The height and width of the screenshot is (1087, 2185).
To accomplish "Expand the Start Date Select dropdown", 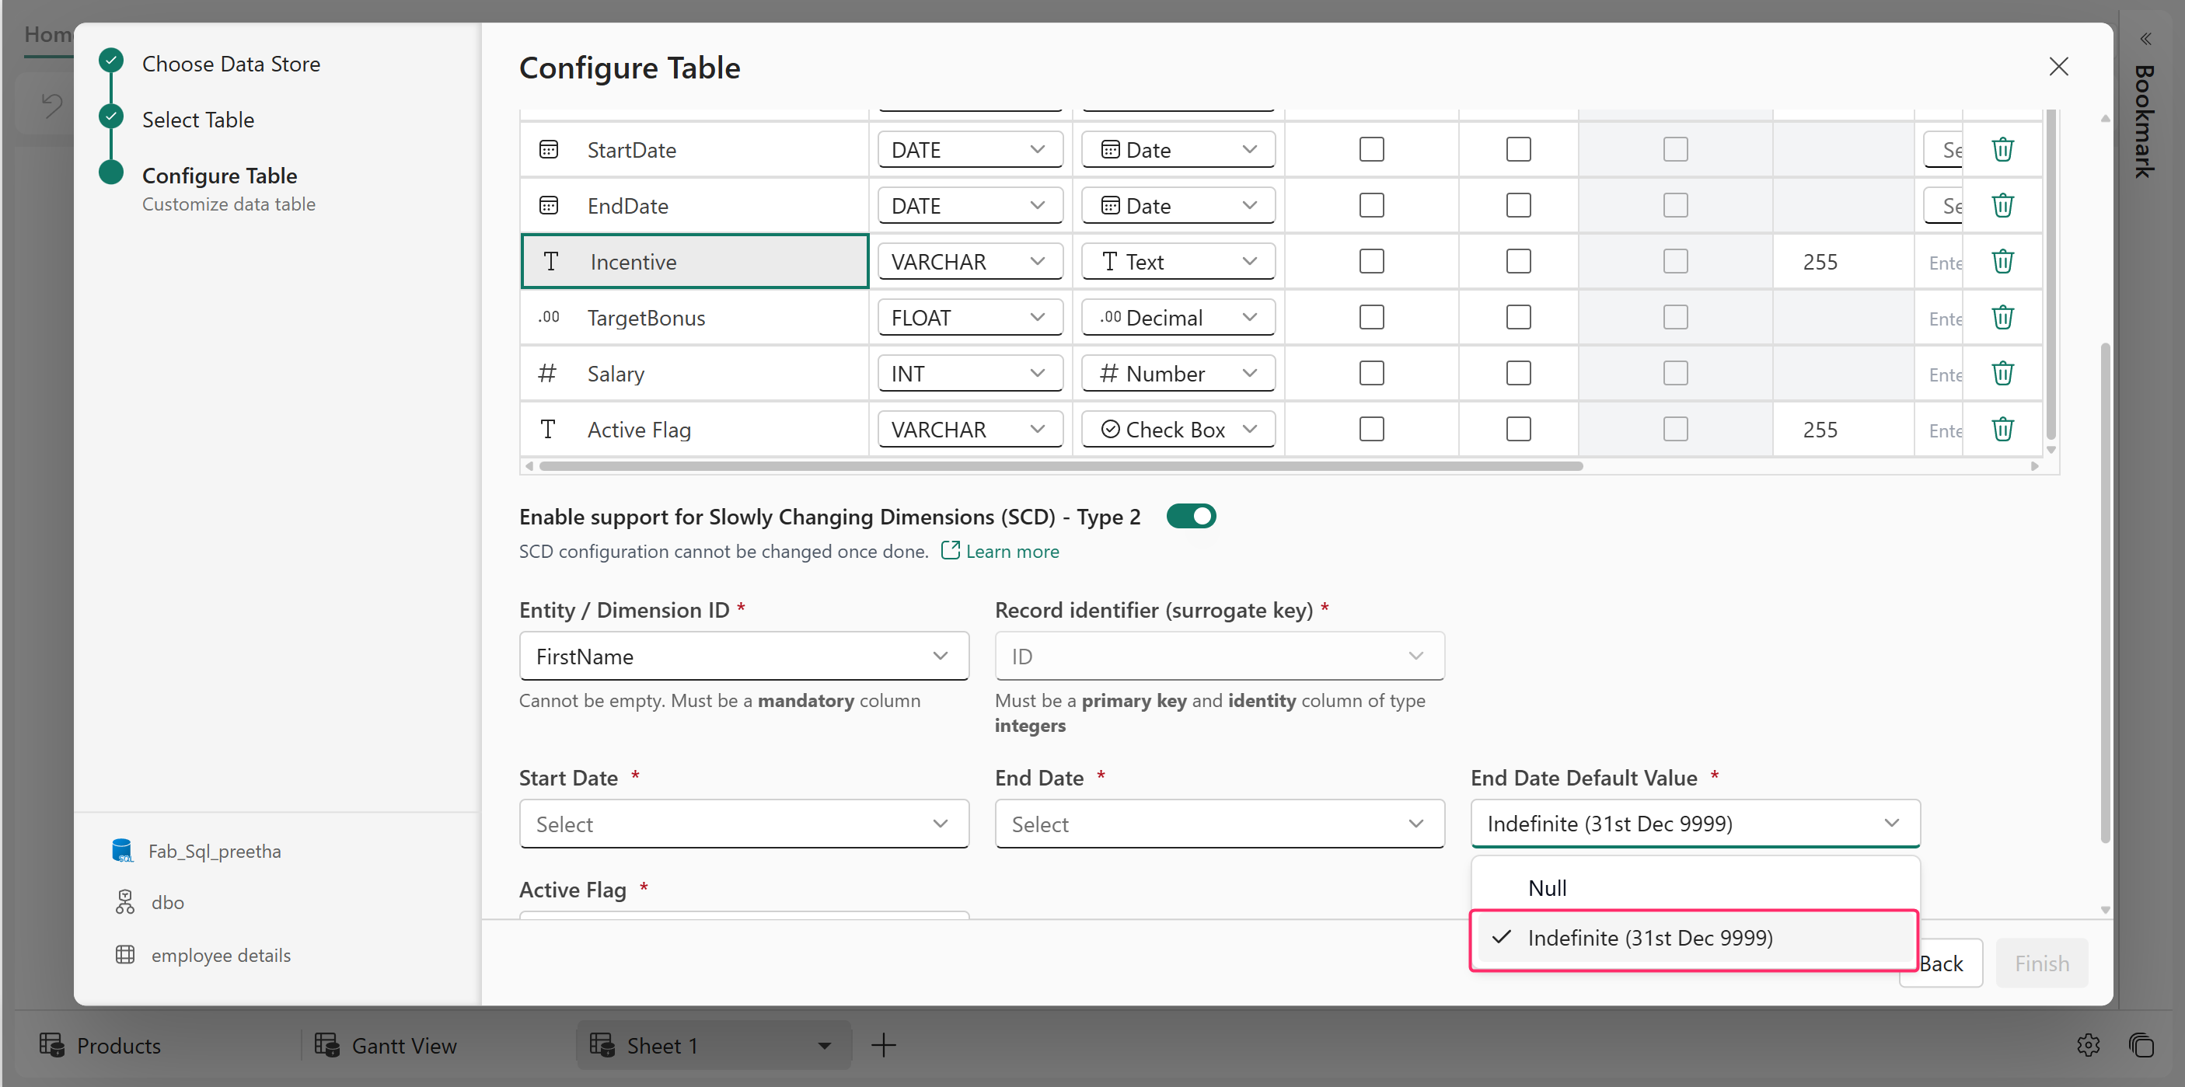I will coord(743,824).
